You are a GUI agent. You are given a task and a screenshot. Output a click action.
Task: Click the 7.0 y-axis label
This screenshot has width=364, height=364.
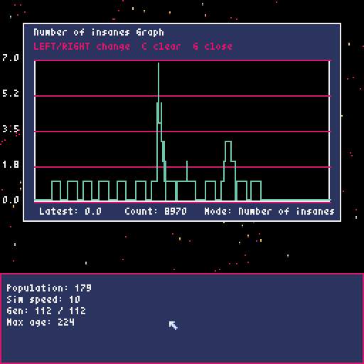(x=11, y=58)
